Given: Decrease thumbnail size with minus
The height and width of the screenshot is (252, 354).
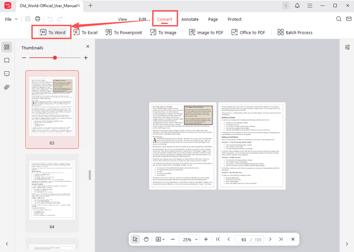Looking at the screenshot, I should [24, 58].
